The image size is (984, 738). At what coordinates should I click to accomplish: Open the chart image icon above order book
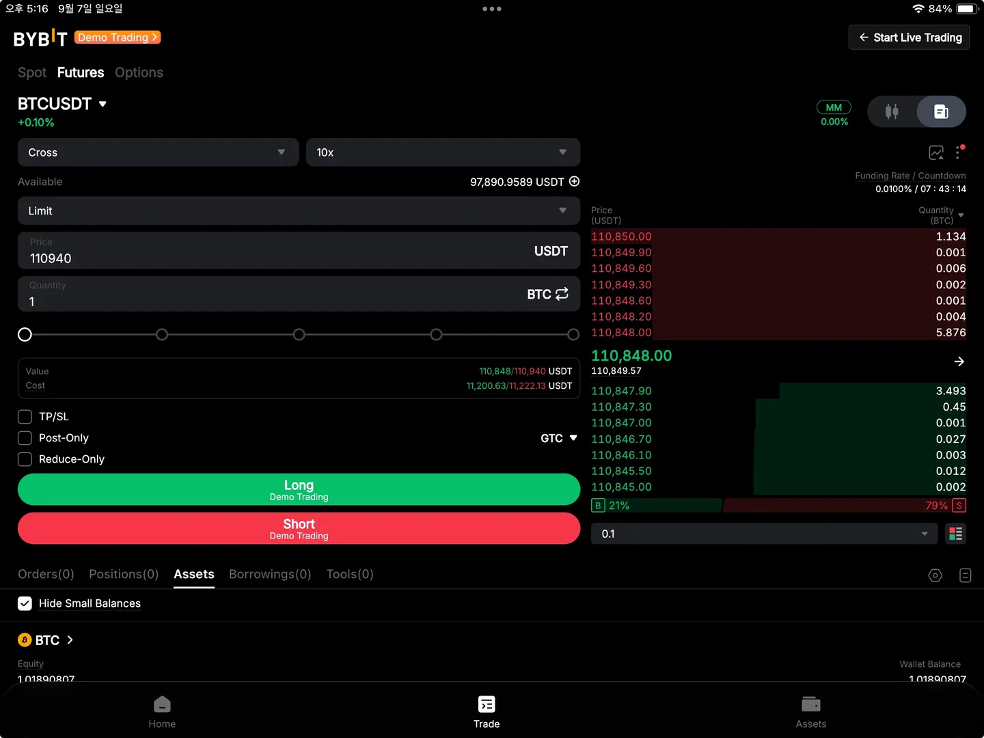pos(935,152)
